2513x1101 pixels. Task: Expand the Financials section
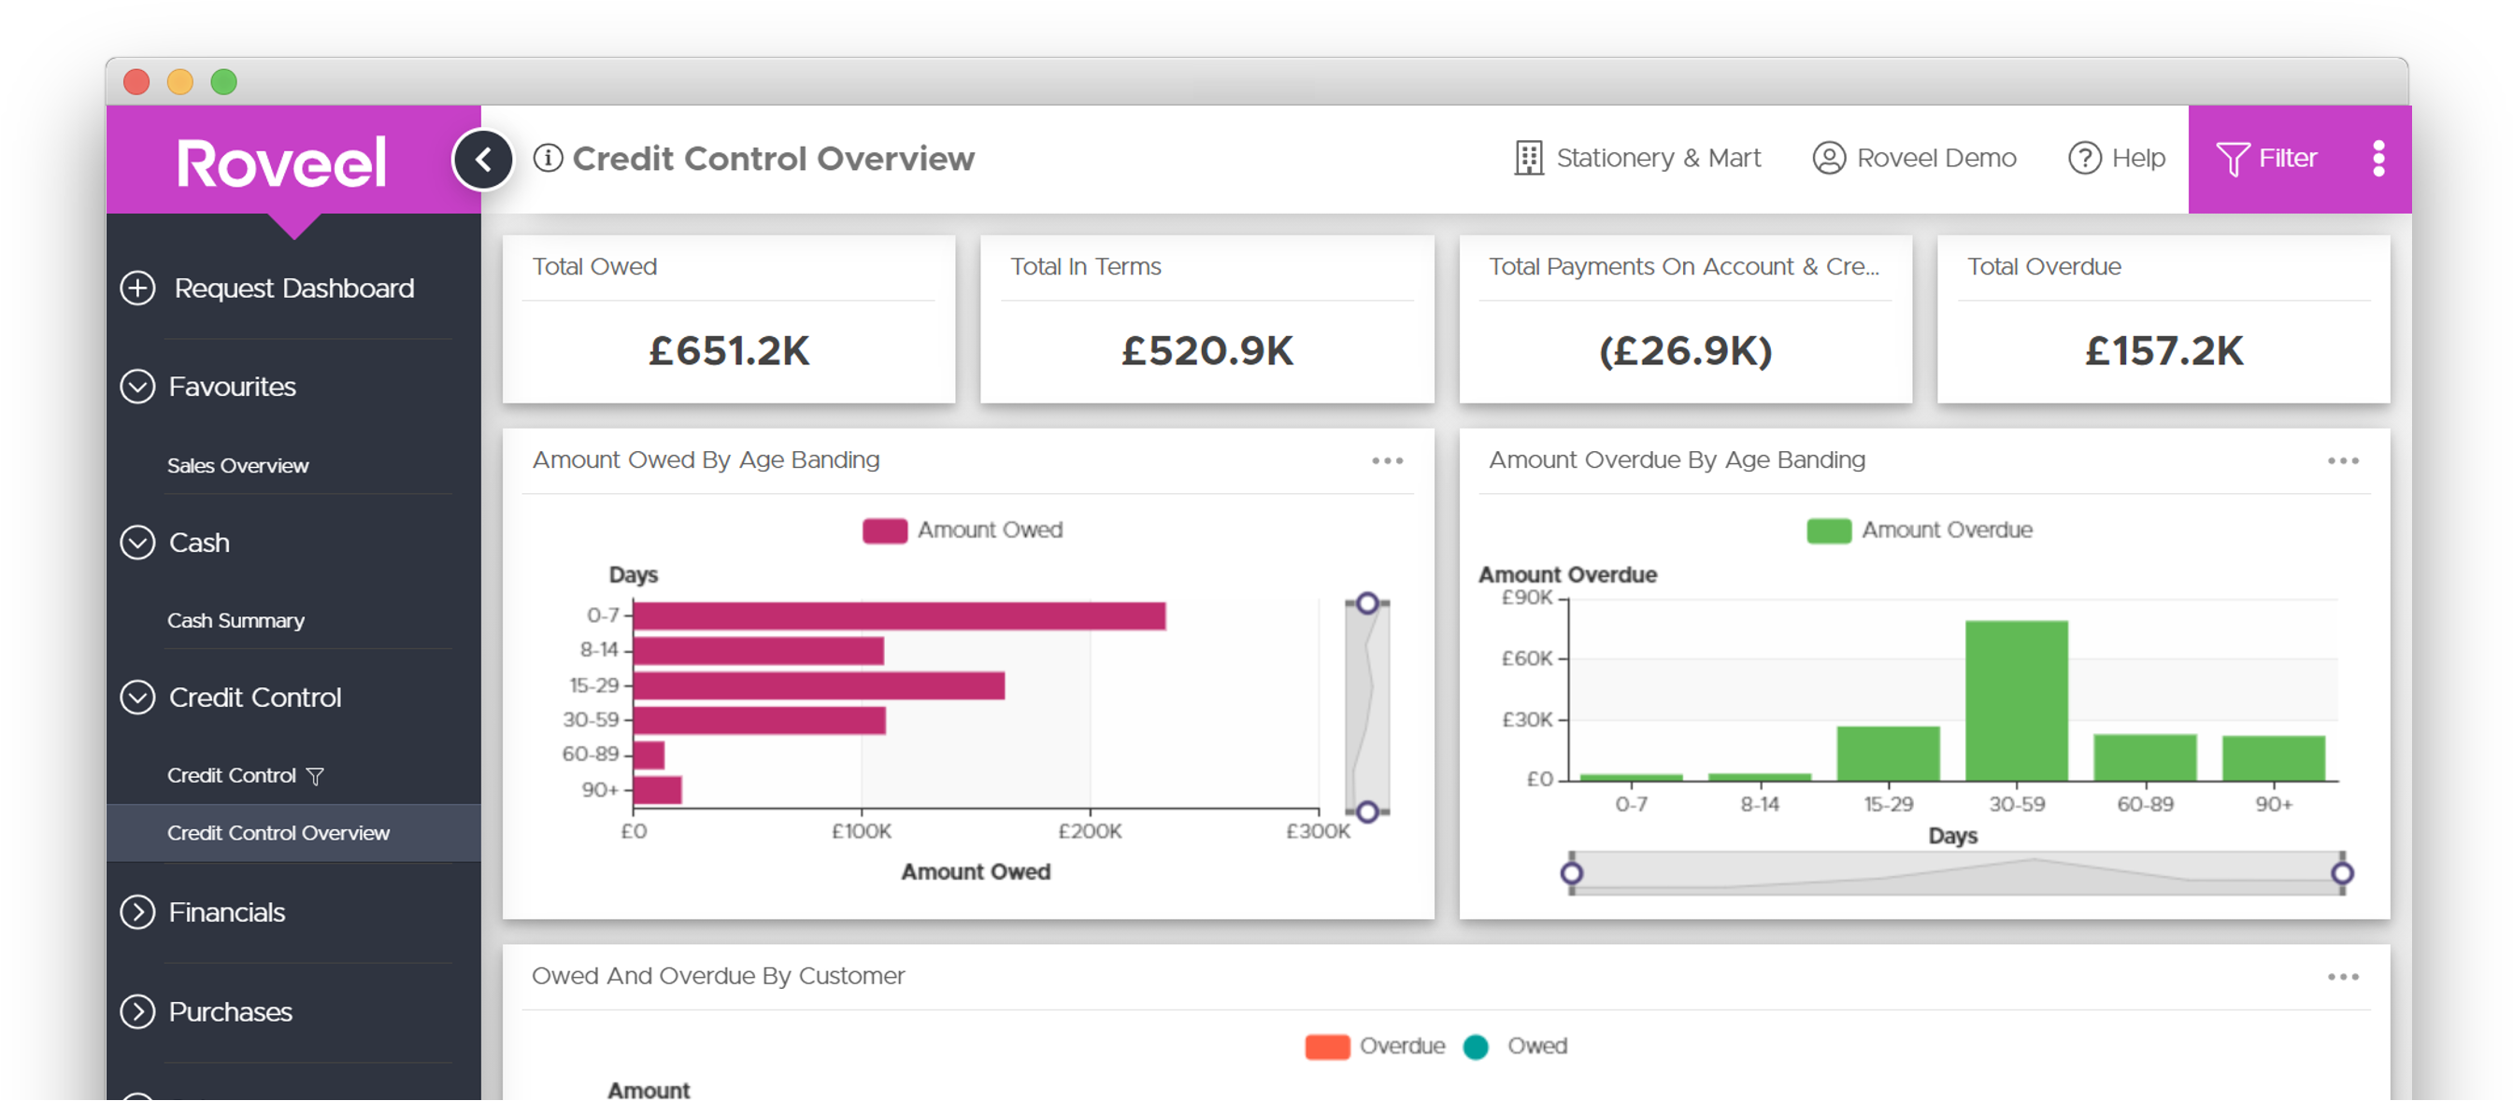click(137, 911)
